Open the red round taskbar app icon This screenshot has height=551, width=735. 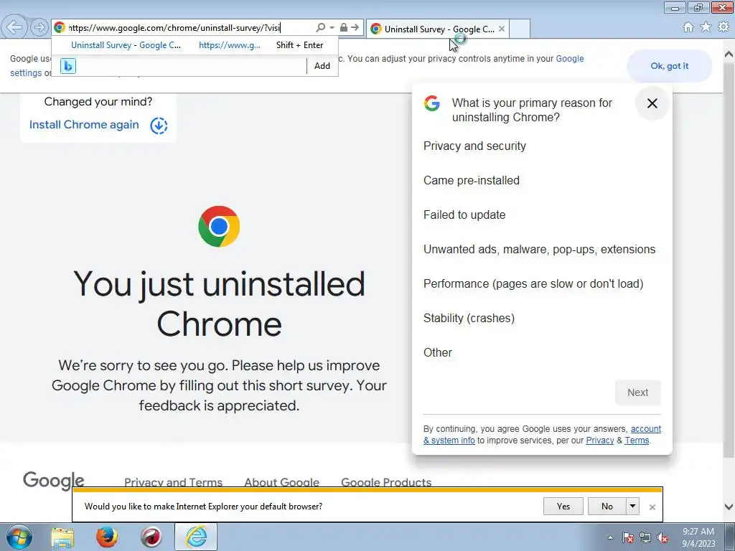tap(151, 537)
